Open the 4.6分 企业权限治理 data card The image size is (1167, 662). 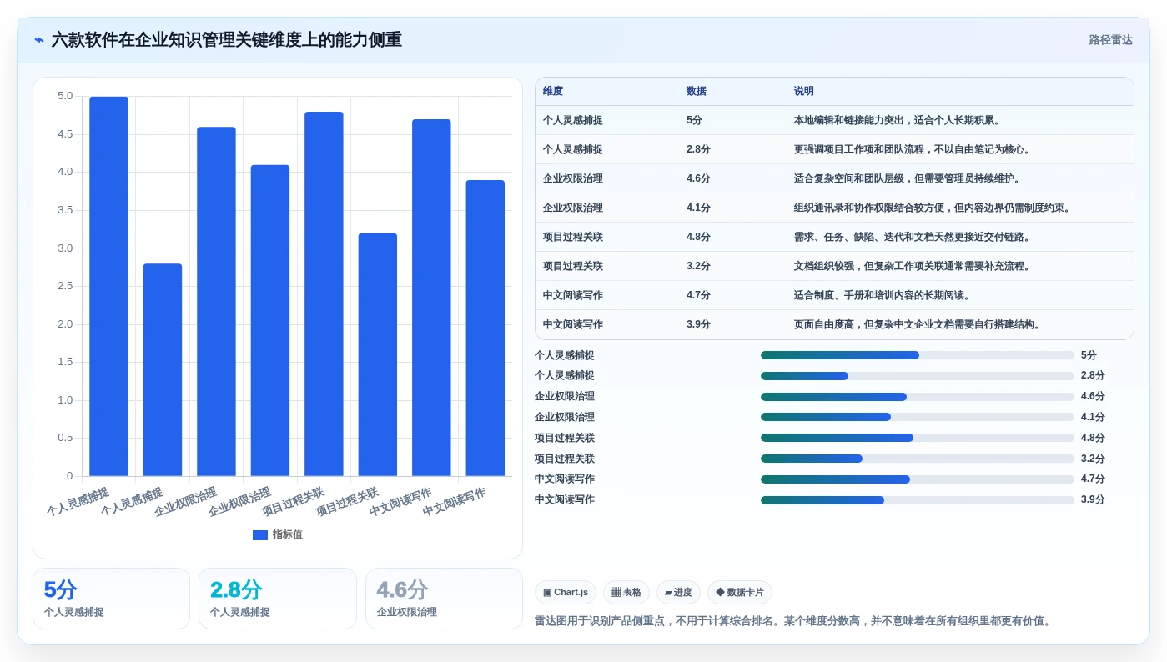(x=444, y=599)
